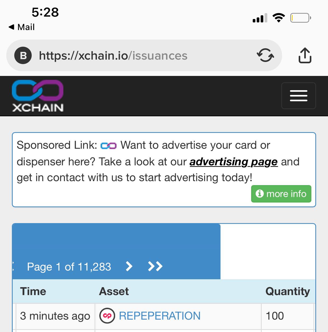Click the small chain icon in sponsored link
The height and width of the screenshot is (332, 328).
[x=109, y=146]
